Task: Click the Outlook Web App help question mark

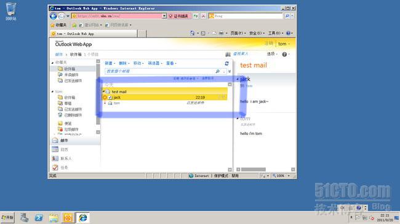Action: pyautogui.click(x=284, y=54)
